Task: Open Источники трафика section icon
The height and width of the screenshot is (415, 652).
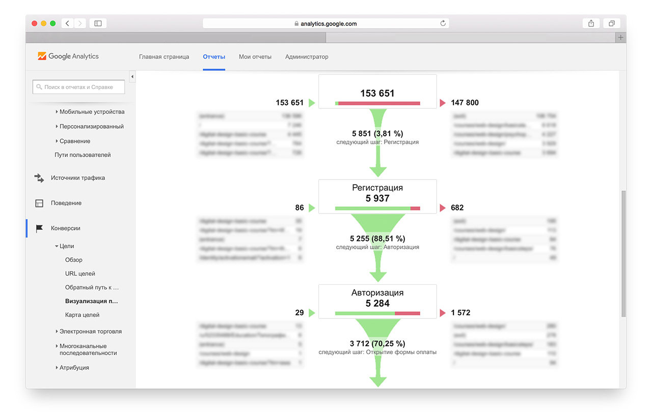Action: click(39, 178)
